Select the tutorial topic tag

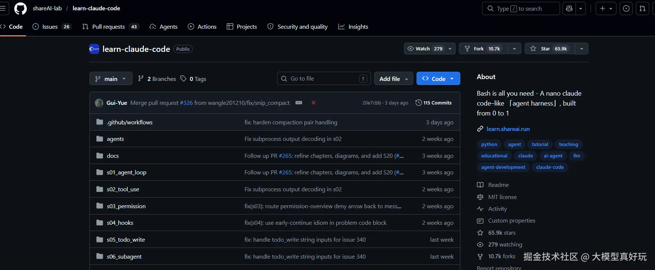pos(540,145)
